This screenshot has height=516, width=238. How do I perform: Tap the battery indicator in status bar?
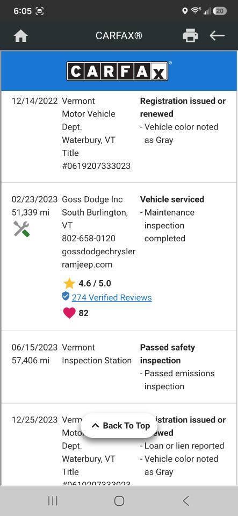click(x=220, y=11)
